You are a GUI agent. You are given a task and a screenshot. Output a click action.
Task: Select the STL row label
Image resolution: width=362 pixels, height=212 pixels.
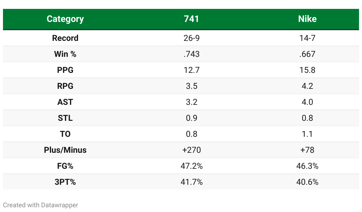65,118
